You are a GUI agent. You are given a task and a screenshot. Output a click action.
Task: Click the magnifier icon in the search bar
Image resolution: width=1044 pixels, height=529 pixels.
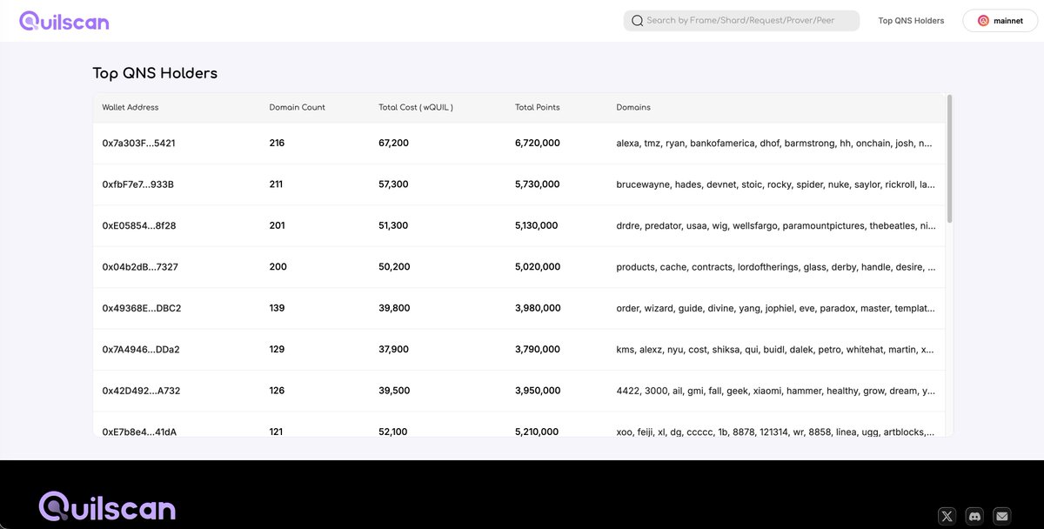coord(637,19)
